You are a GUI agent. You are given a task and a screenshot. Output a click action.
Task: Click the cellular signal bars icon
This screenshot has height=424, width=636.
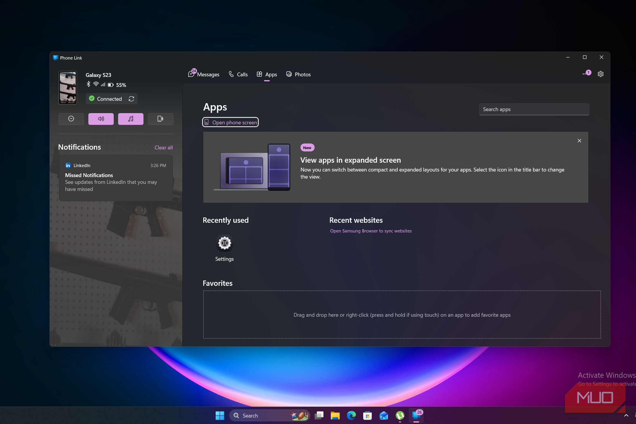coord(103,85)
